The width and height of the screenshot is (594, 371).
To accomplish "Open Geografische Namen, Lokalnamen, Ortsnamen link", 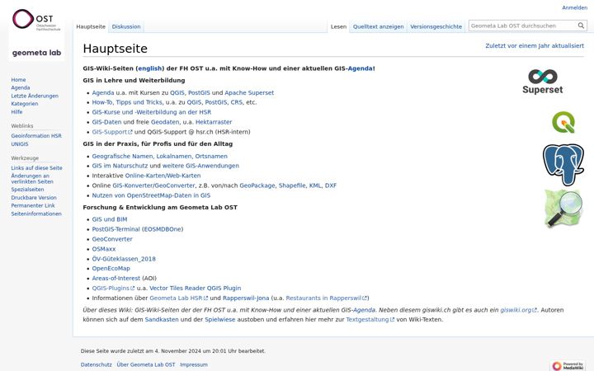I will (159, 156).
